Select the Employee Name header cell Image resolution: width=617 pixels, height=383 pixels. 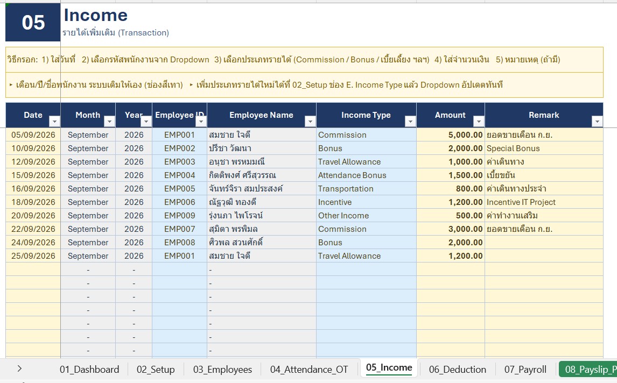(262, 115)
